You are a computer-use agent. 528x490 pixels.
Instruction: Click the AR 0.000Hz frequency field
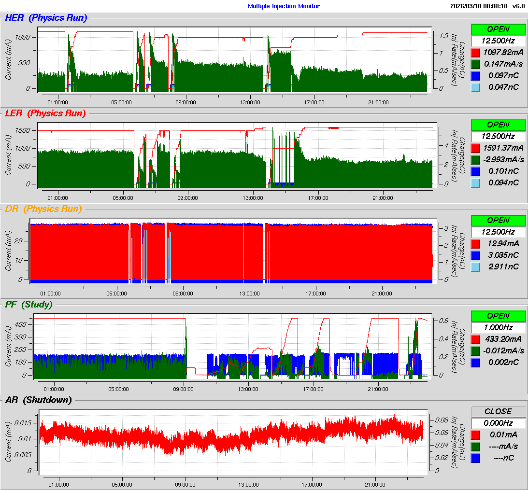click(x=498, y=423)
